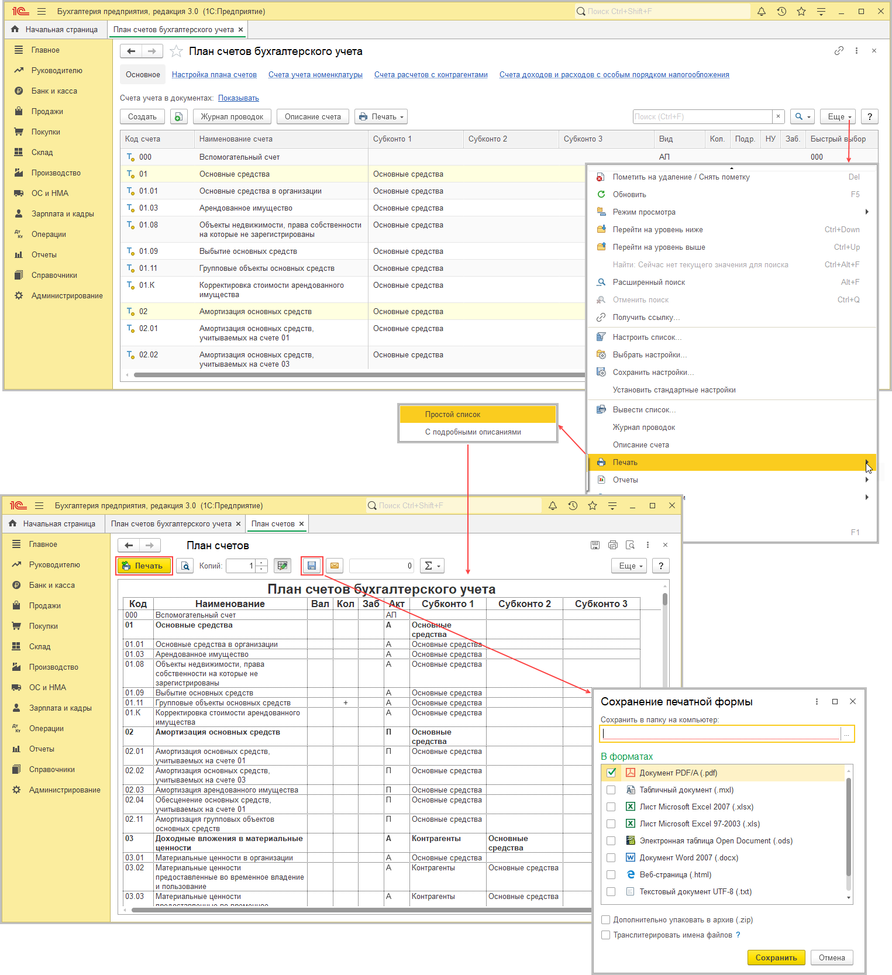Focus the 'Сохранить в папку на компьютер' field

[x=721, y=733]
